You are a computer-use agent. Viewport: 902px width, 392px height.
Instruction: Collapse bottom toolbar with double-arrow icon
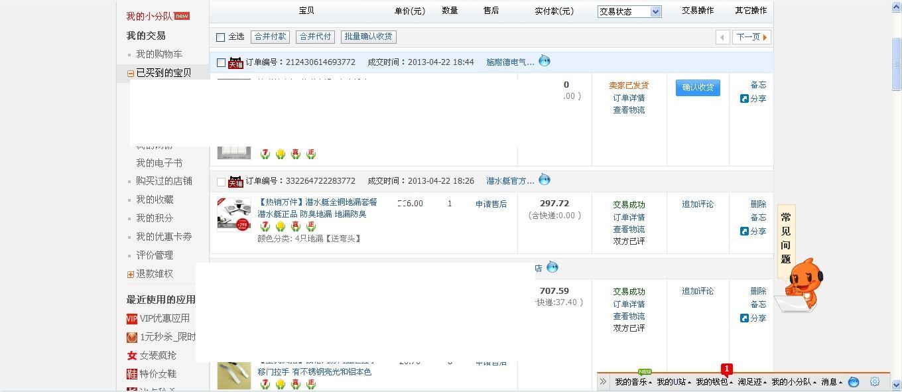[x=603, y=381]
